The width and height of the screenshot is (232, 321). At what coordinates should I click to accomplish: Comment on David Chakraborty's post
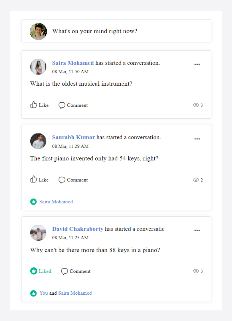(x=76, y=271)
